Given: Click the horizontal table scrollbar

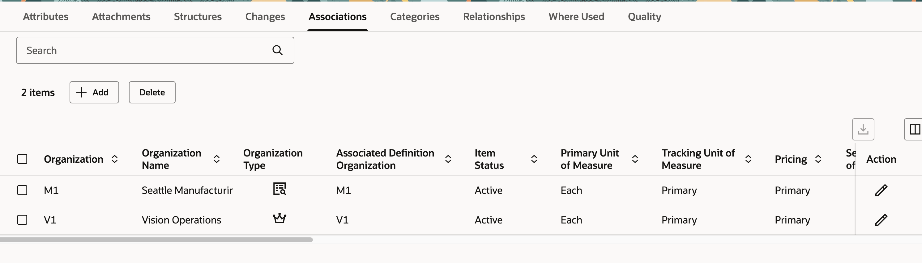Looking at the screenshot, I should (x=156, y=240).
